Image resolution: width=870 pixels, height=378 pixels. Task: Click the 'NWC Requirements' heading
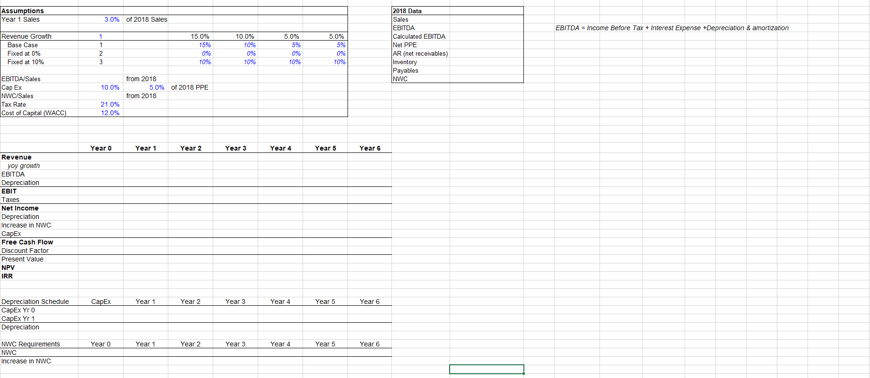tap(31, 344)
